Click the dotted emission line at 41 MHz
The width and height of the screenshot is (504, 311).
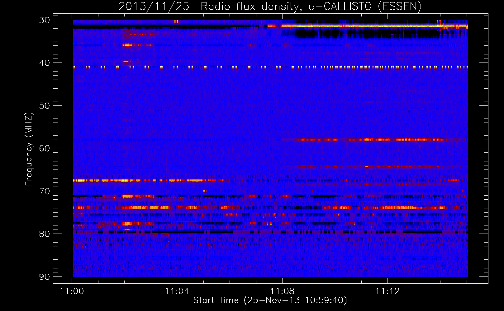tap(270, 67)
